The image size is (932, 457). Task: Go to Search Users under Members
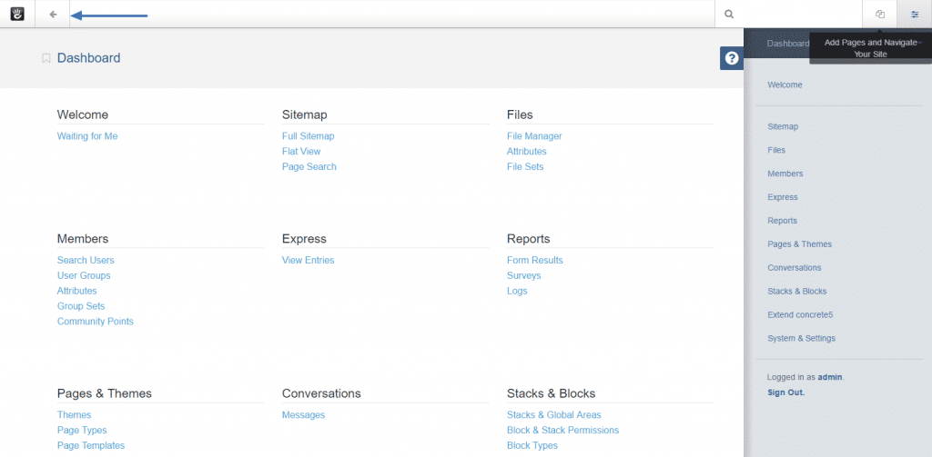point(86,261)
